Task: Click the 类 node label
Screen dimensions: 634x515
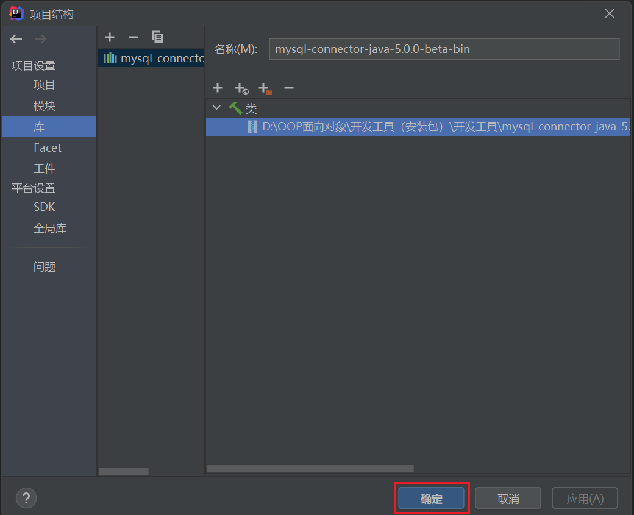Action: [x=251, y=108]
